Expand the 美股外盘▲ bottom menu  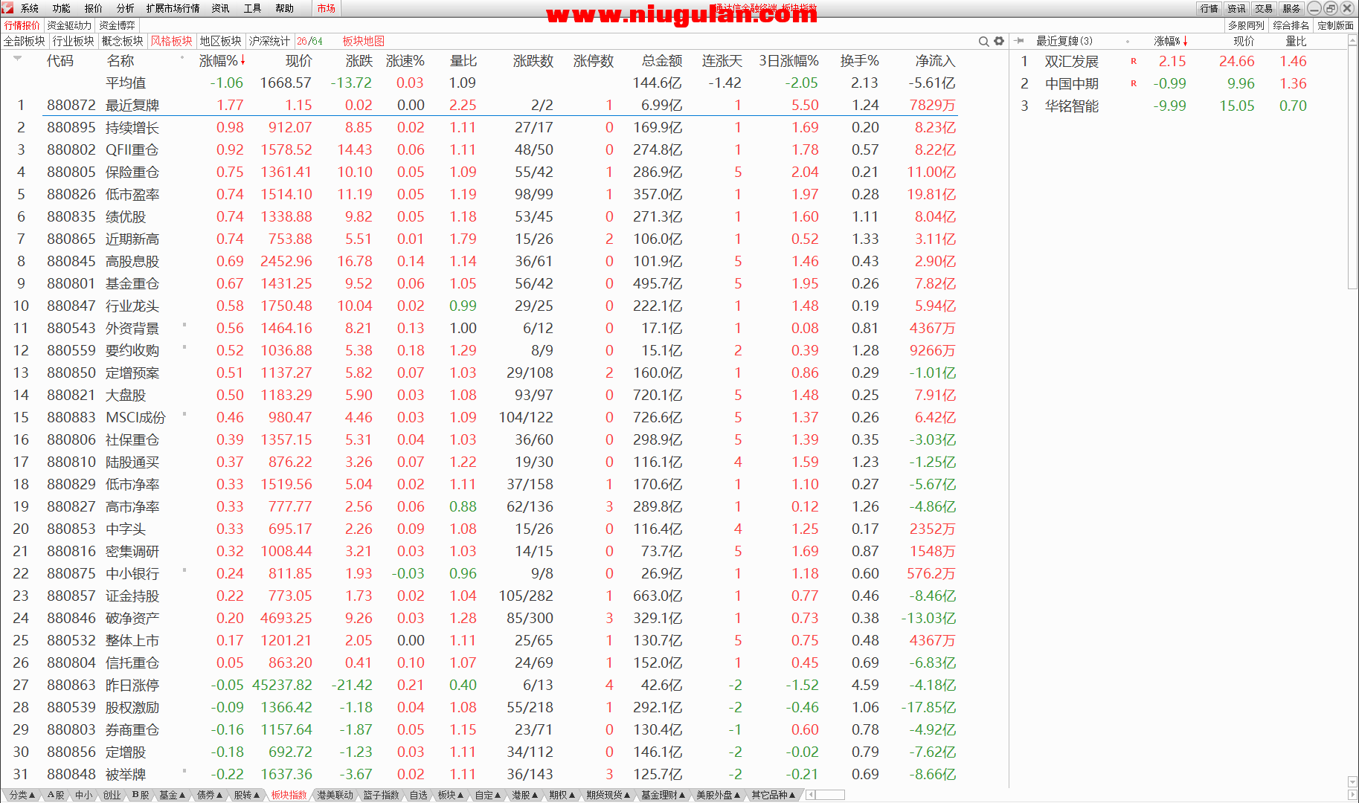click(x=719, y=795)
